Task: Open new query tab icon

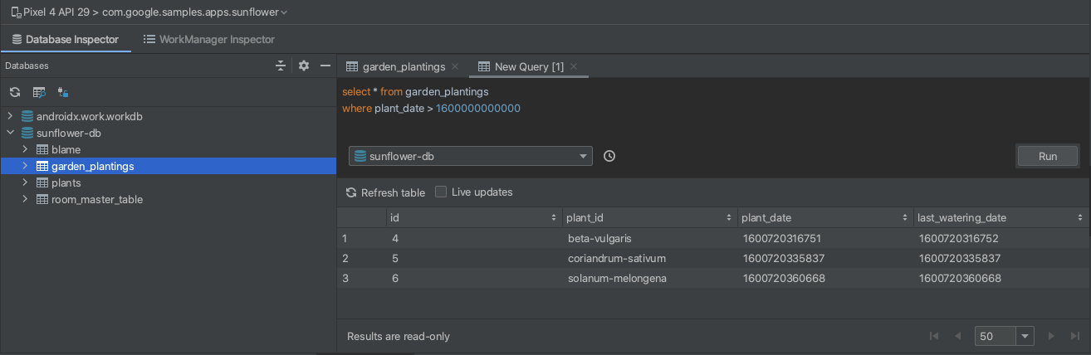Action: coord(38,92)
